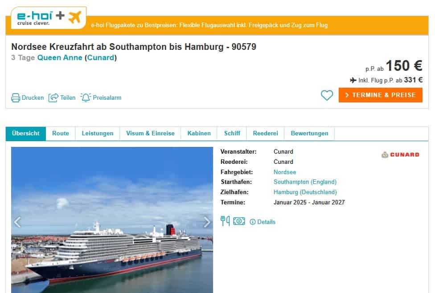The image size is (435, 293).
Task: Click the Queen Anne ship photo
Action: [112, 220]
